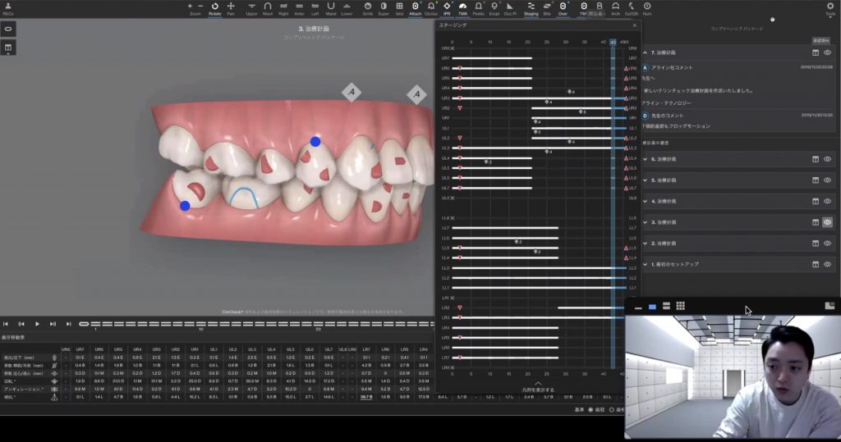Toggle Occlusal contacts display
This screenshot has height=442, width=841.
point(430,8)
